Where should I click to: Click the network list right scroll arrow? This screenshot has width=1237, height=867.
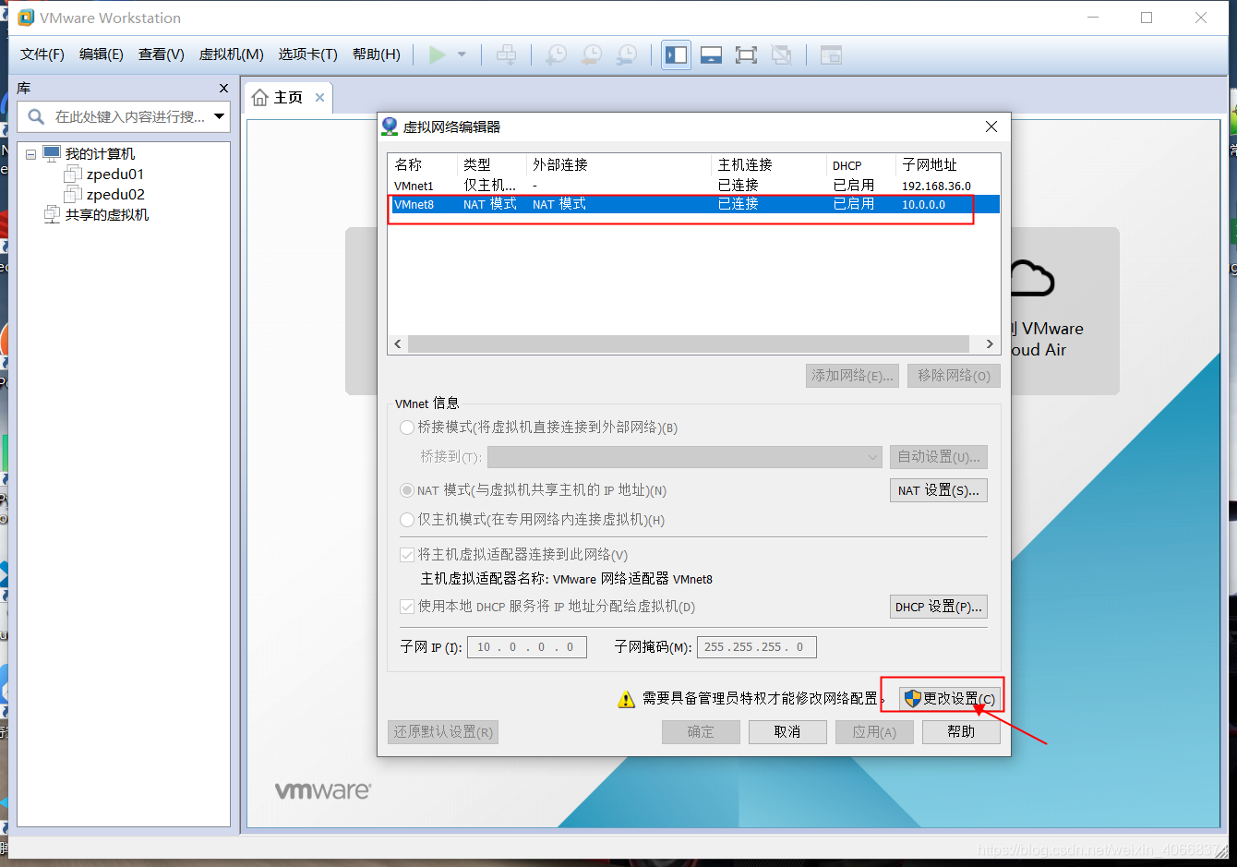point(990,344)
